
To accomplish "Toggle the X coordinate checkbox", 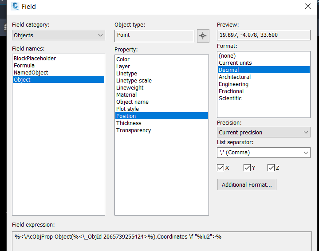I will (221, 168).
